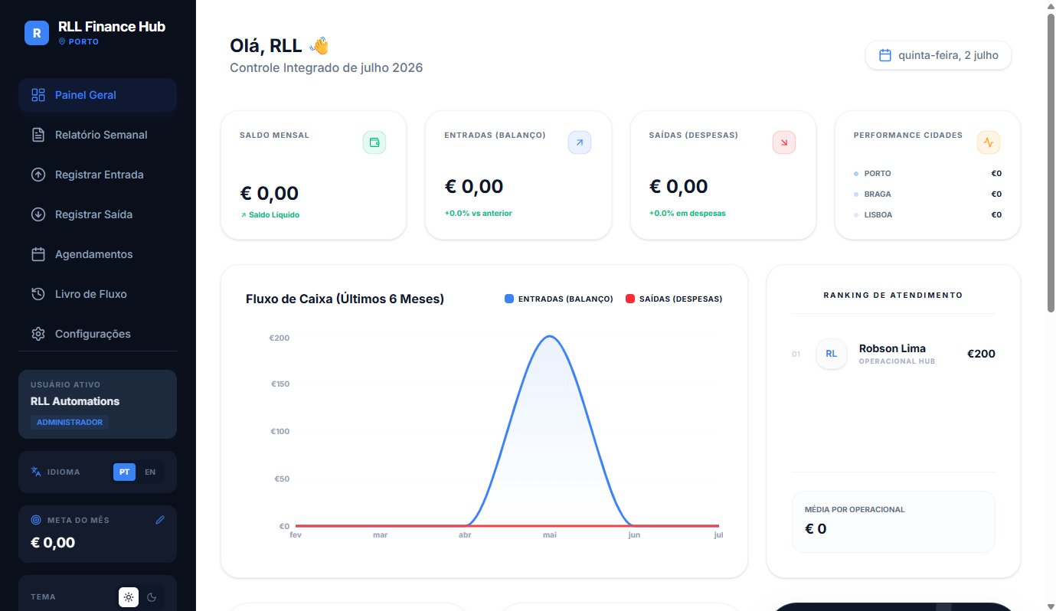Click the Robson Lima ranking name

(x=892, y=348)
